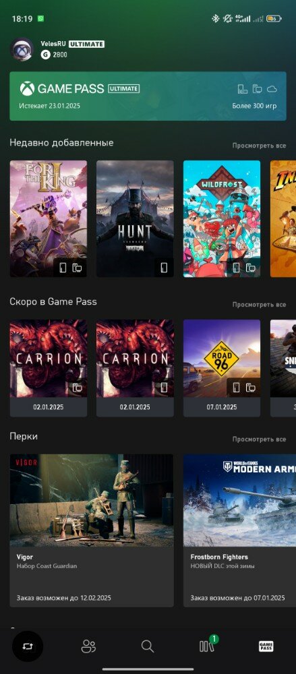Viewport: 296px width, 674px height.
Task: Open search with the magnifier icon
Action: click(148, 646)
